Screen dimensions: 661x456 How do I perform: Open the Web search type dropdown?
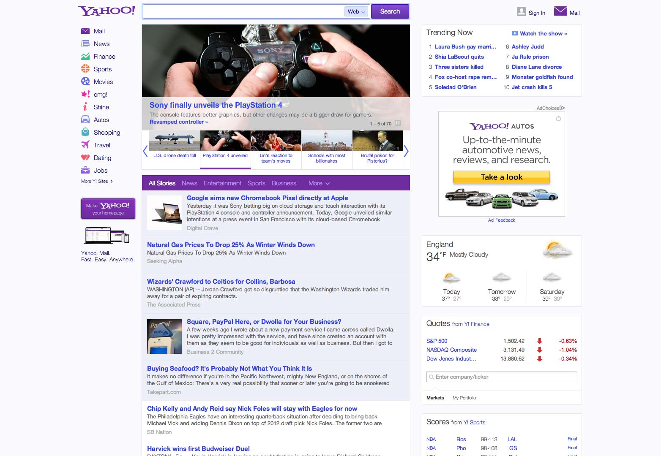[357, 11]
